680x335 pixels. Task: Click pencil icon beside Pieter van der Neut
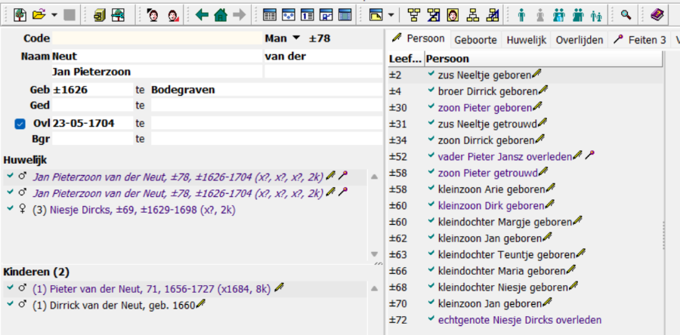click(279, 287)
